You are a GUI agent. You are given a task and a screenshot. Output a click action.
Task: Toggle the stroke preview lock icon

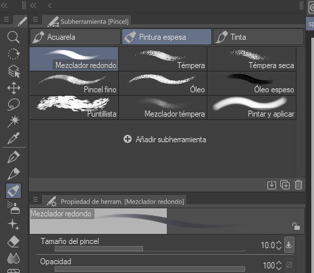[296, 226]
